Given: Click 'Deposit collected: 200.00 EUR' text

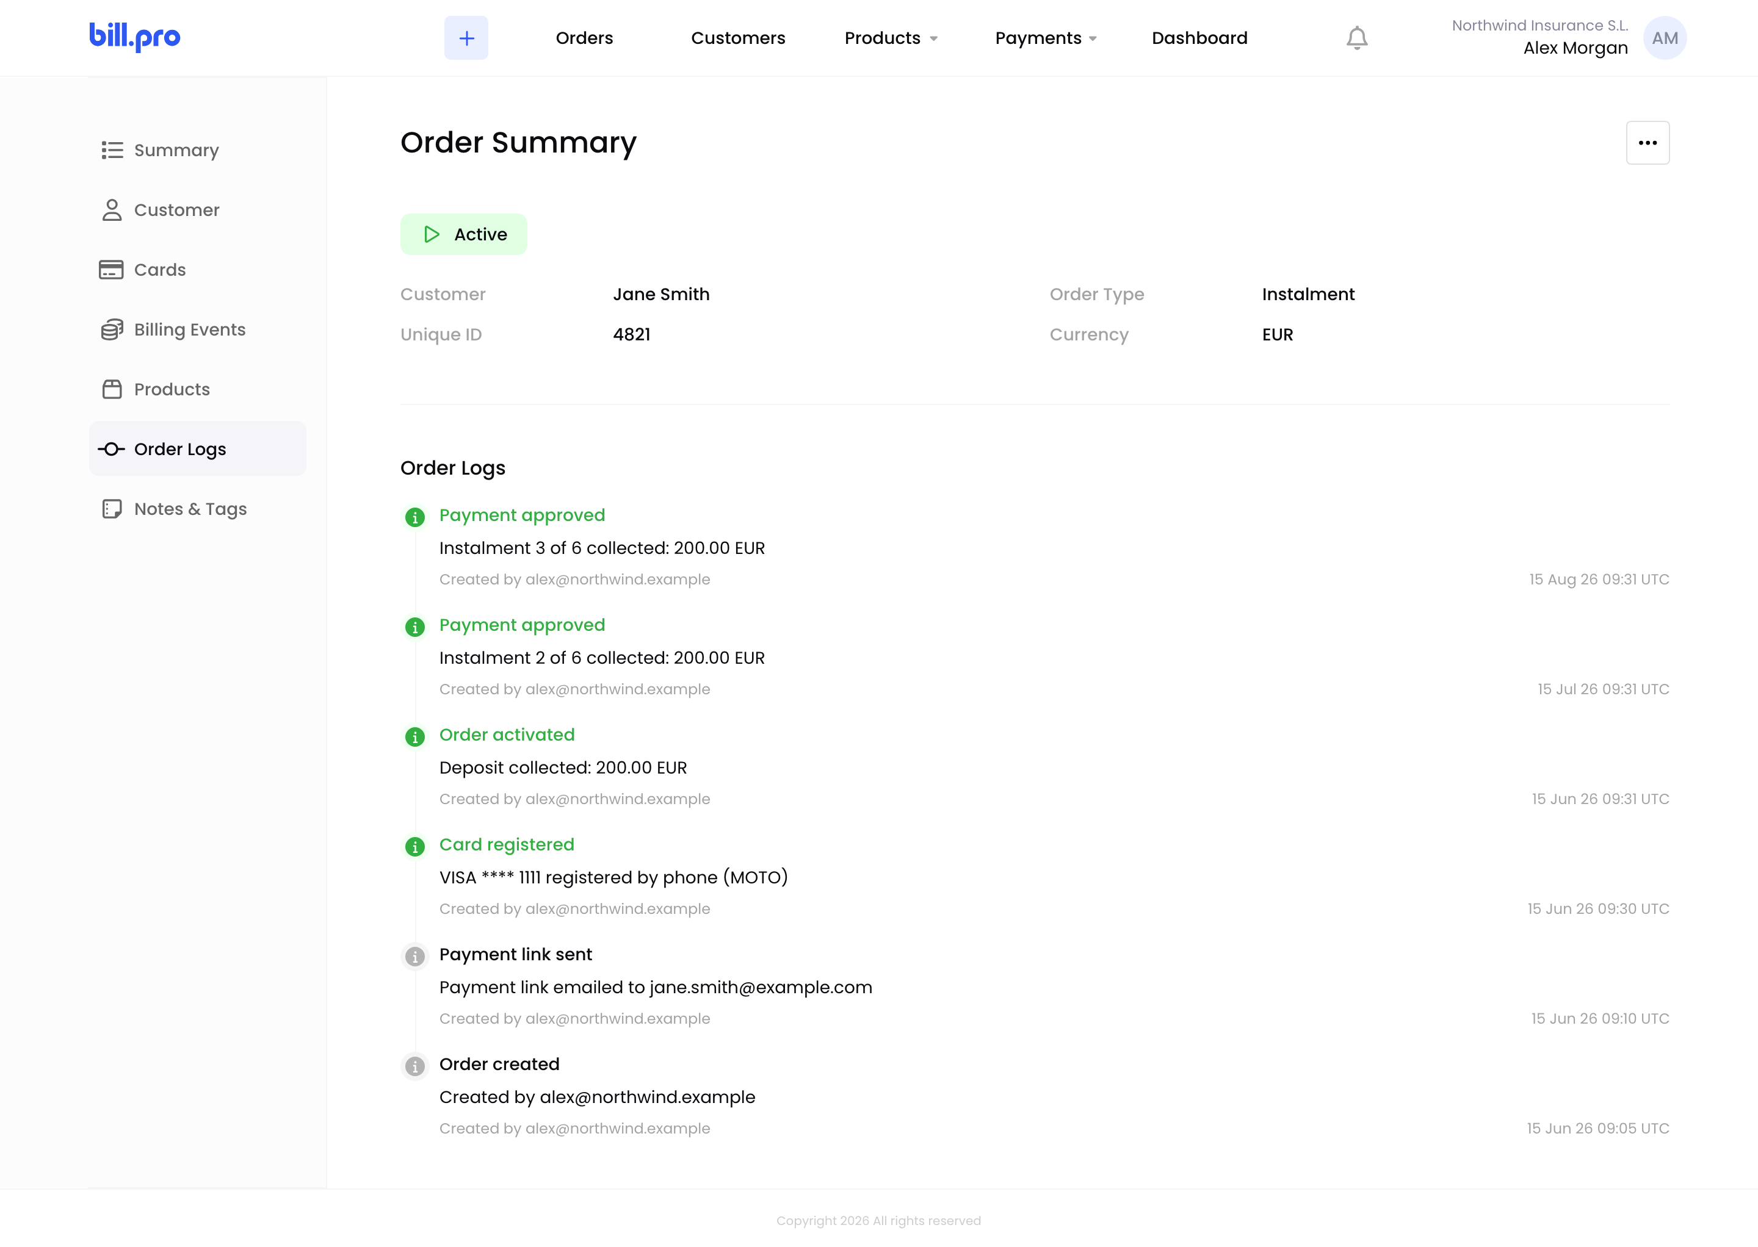Looking at the screenshot, I should click(x=563, y=768).
